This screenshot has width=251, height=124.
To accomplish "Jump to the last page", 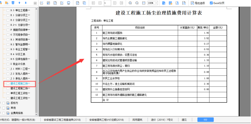I will point(121,3).
